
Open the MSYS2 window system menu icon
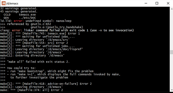point(4,3)
